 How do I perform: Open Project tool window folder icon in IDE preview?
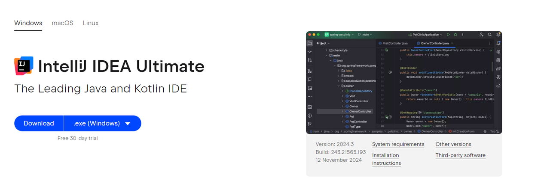[x=309, y=43]
